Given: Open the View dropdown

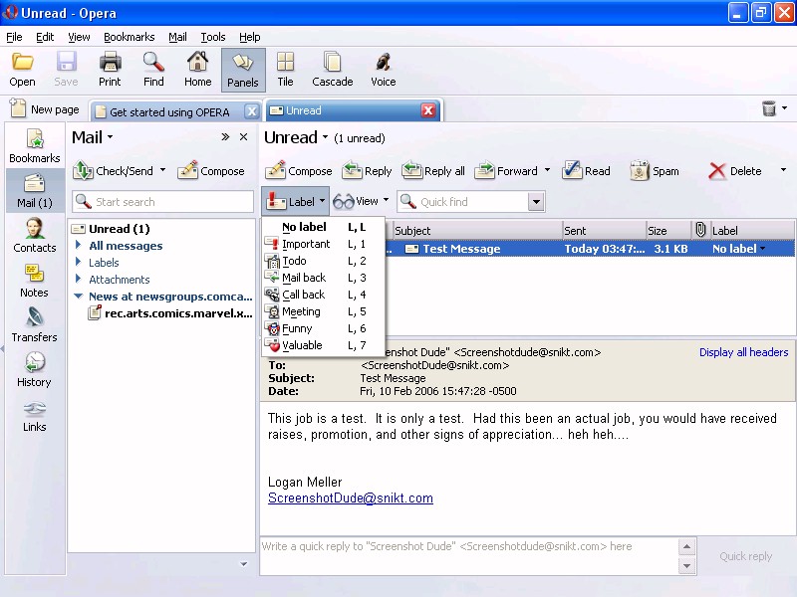Looking at the screenshot, I should click(x=362, y=202).
